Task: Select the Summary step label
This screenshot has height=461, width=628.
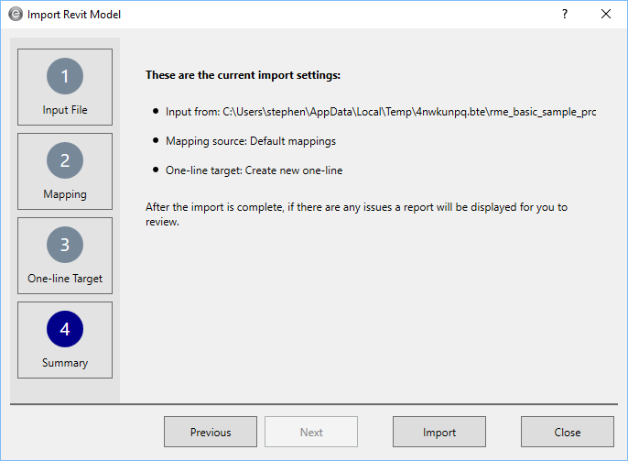Action: click(65, 363)
